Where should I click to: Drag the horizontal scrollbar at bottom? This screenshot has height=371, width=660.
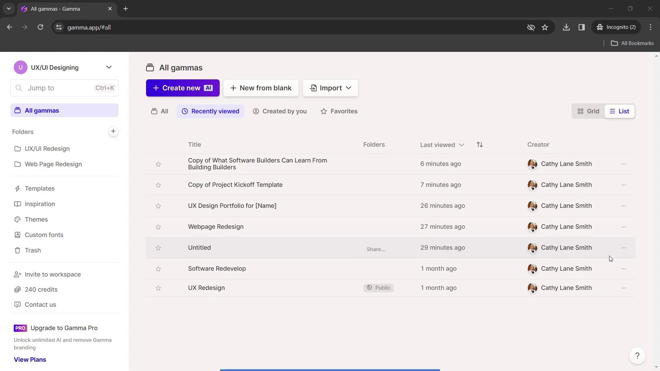(330, 369)
